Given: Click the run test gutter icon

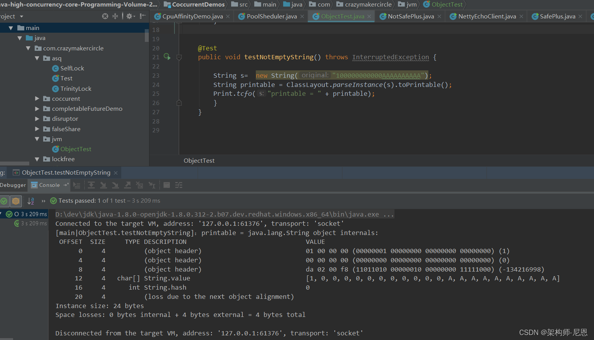Looking at the screenshot, I should [167, 57].
